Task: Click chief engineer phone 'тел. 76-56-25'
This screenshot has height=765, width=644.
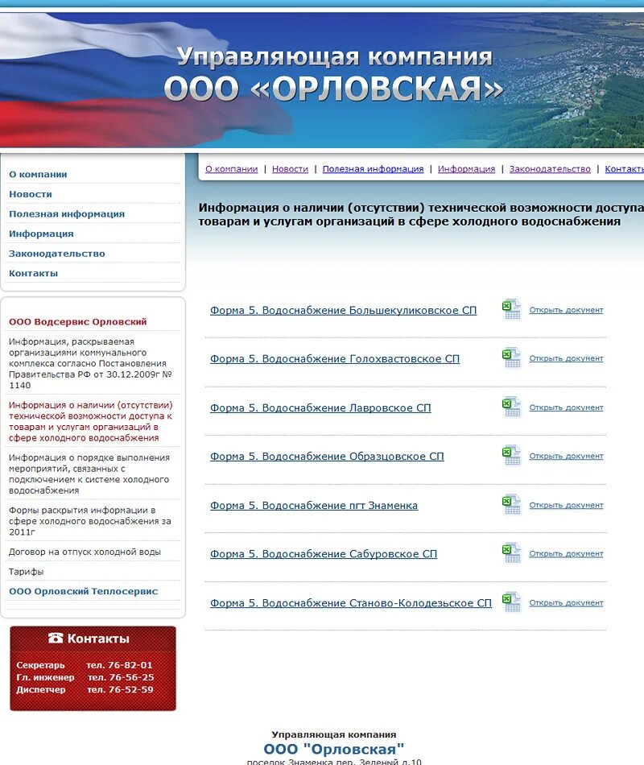Action: click(121, 677)
